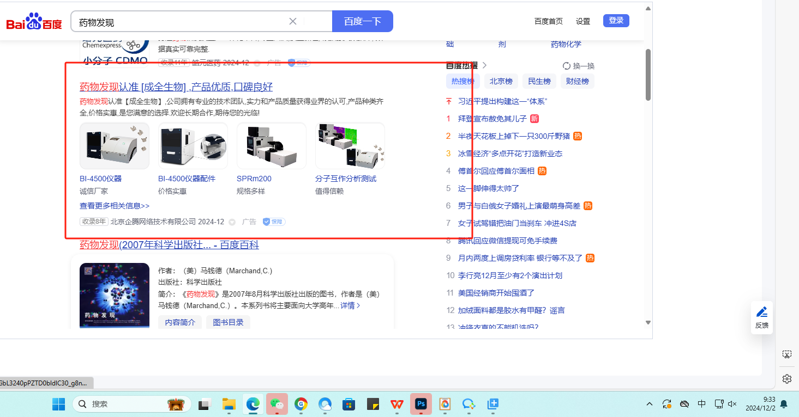Open WPS Office from the taskbar

coord(397,404)
